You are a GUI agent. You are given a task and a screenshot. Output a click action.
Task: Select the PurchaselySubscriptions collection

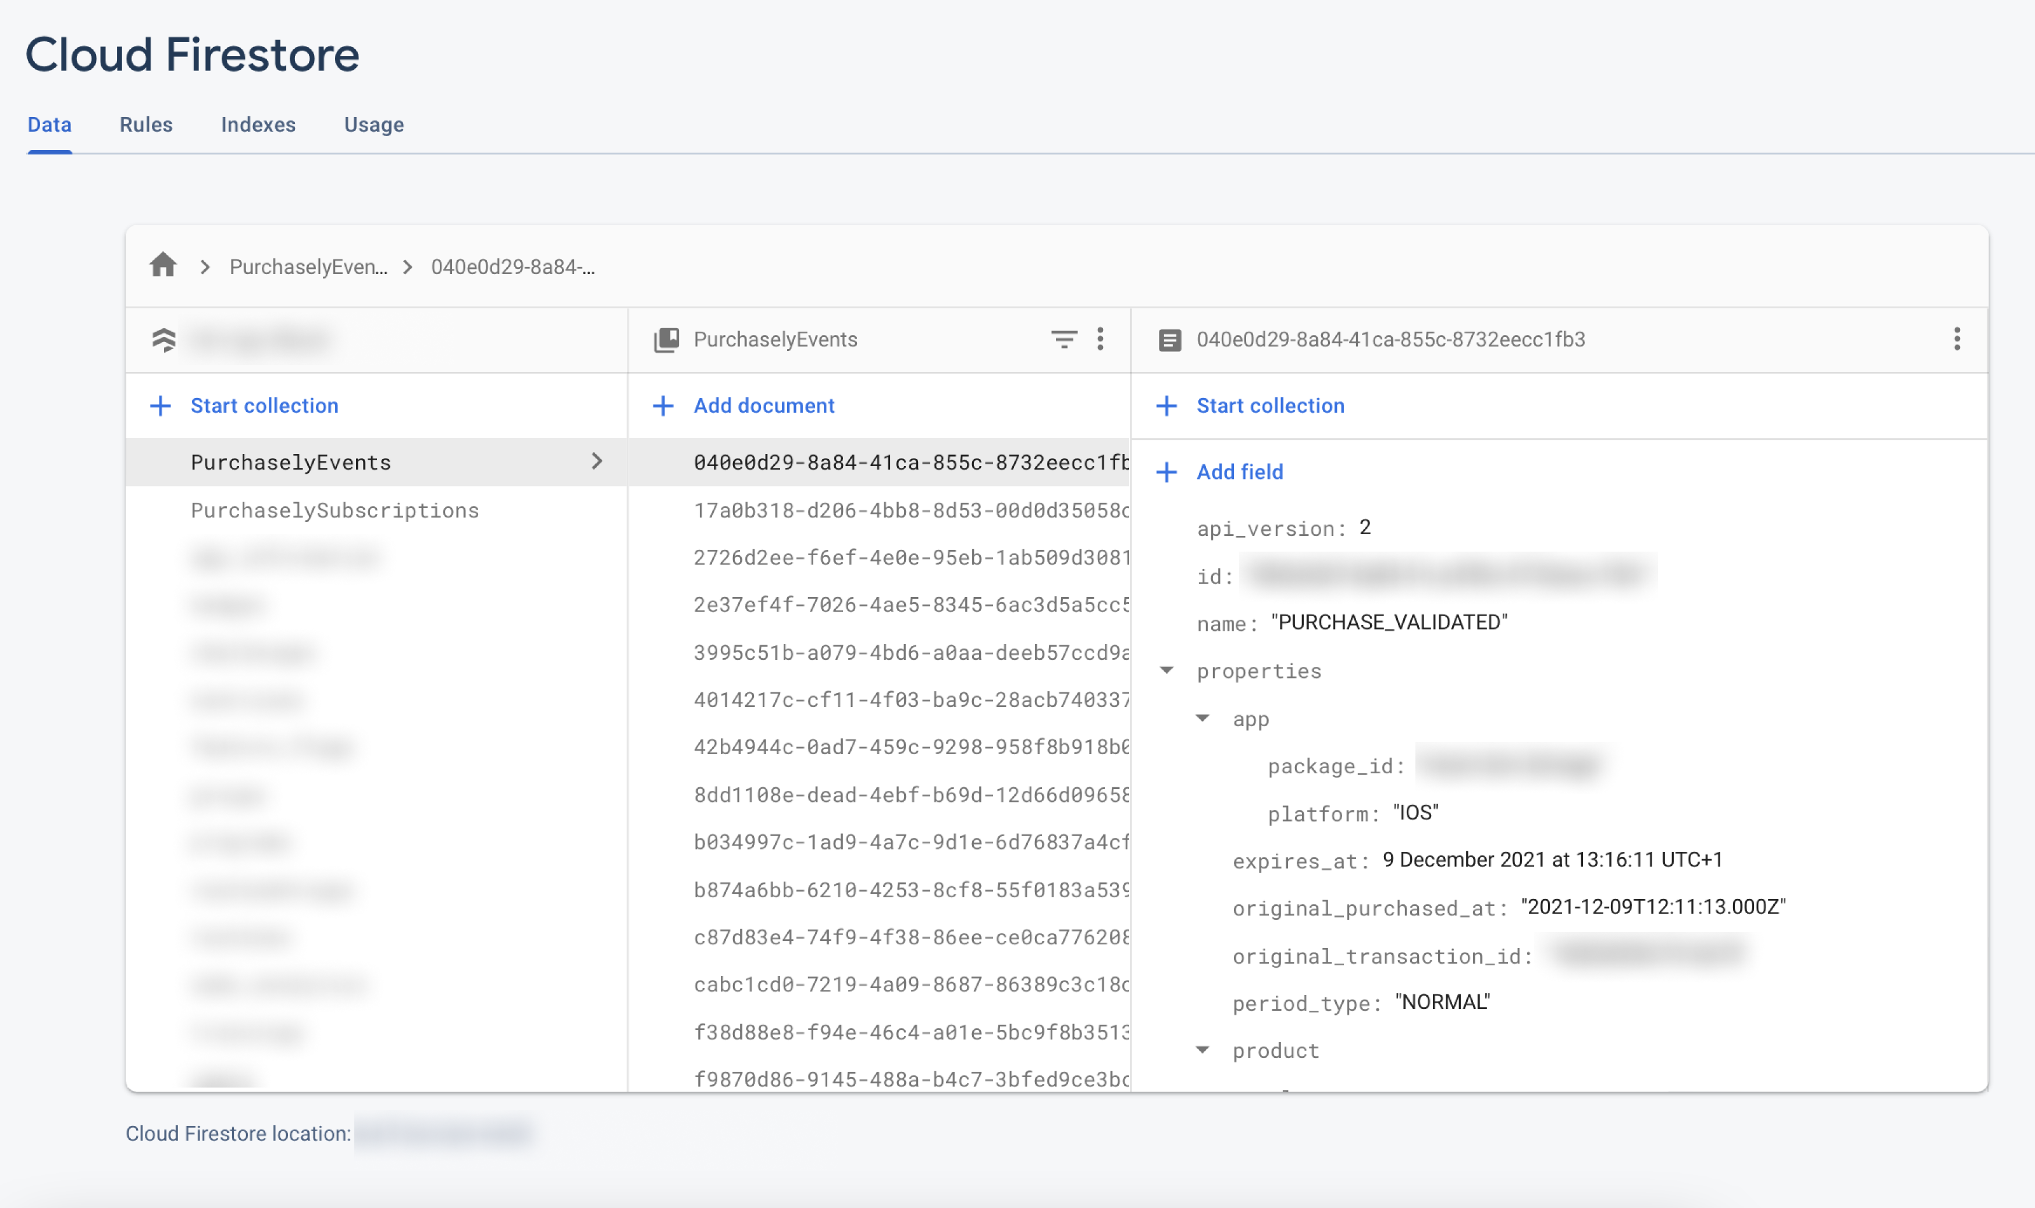pyautogui.click(x=376, y=510)
